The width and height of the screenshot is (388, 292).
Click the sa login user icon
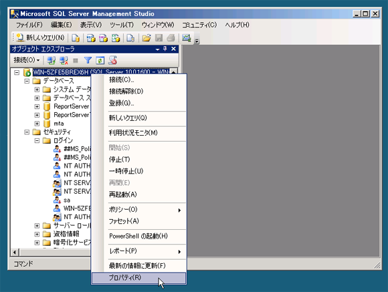pos(57,200)
